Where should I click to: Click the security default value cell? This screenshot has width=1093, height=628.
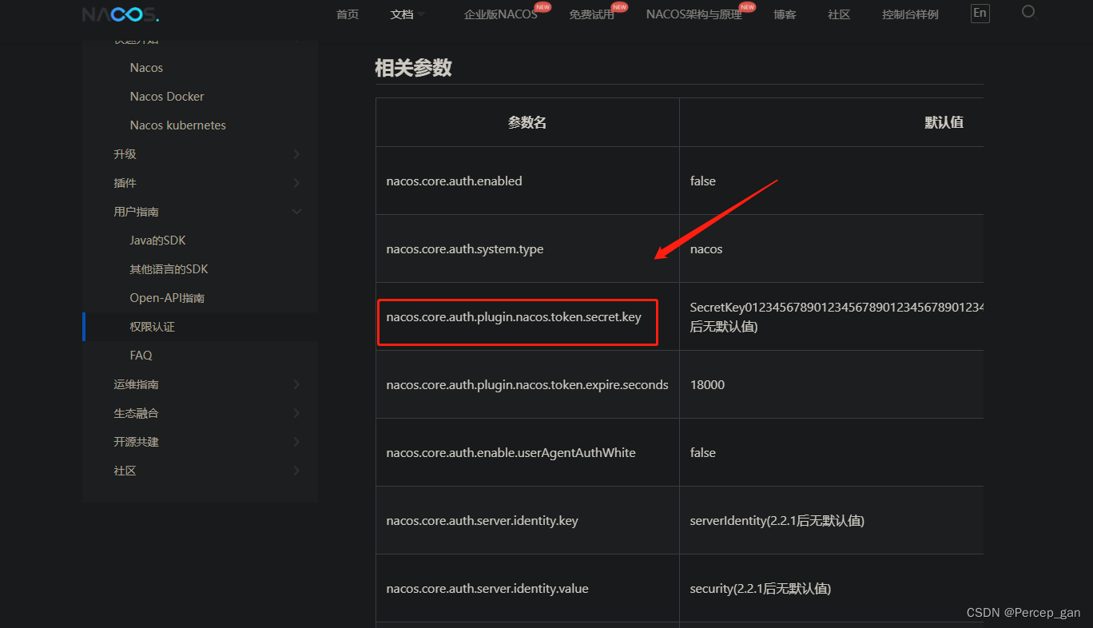[x=832, y=588]
